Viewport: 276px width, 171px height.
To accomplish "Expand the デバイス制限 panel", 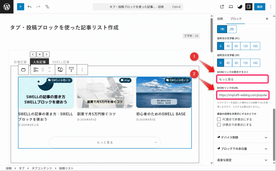I will click(243, 137).
